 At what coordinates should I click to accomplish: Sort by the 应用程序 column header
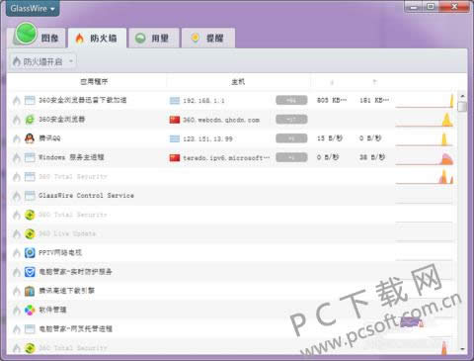click(x=94, y=81)
